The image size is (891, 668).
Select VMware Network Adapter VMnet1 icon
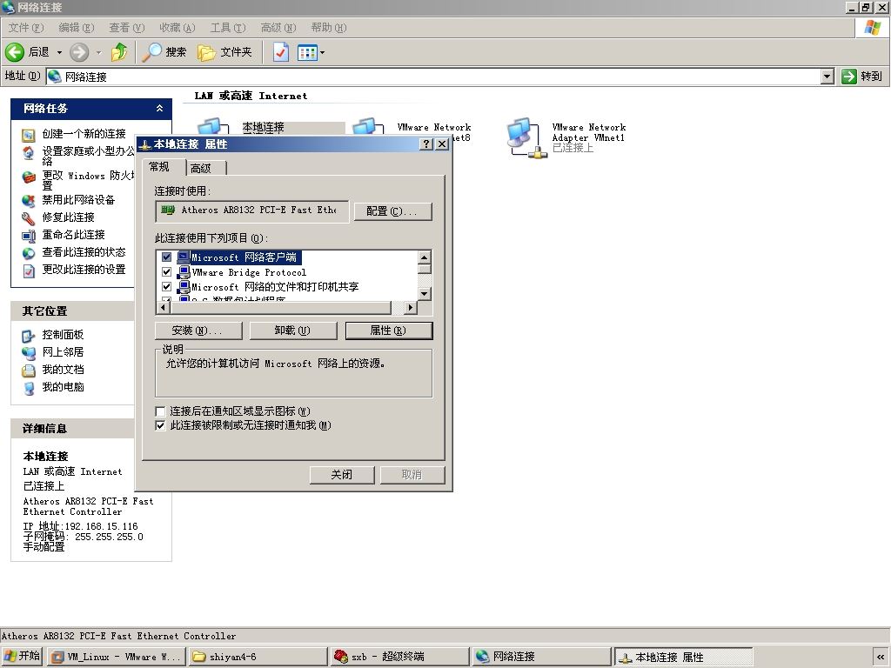(x=526, y=138)
